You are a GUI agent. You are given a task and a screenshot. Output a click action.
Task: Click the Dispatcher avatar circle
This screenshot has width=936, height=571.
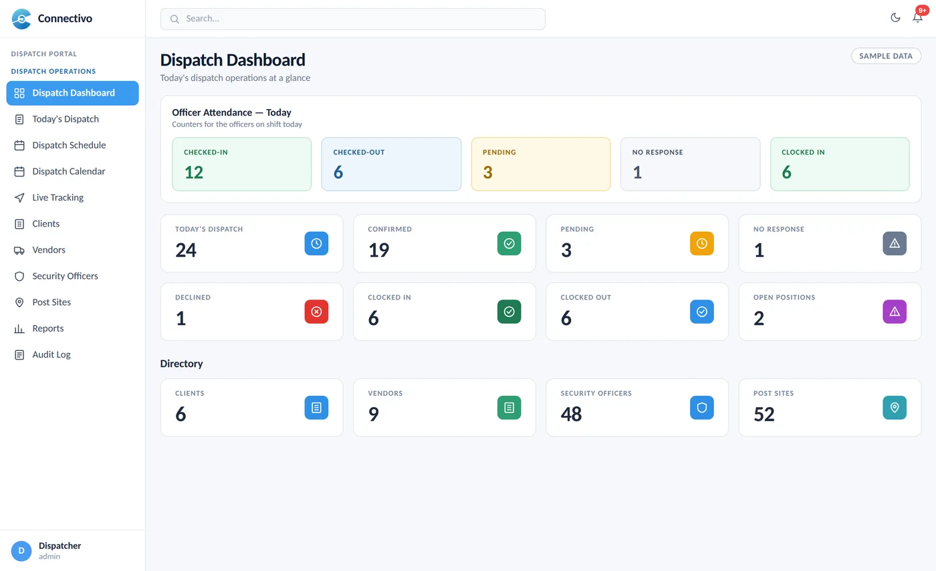[21, 551]
